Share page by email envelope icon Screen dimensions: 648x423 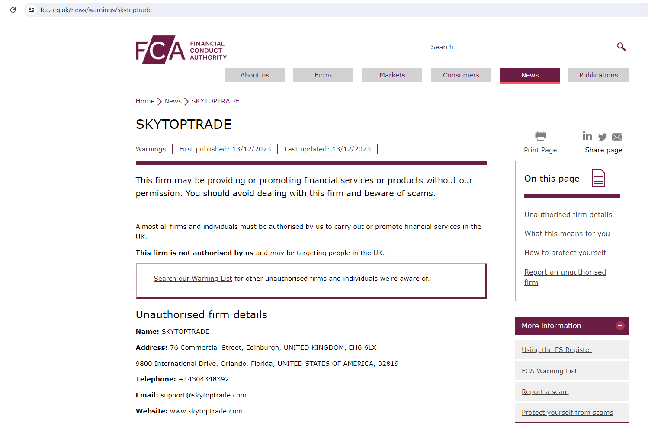point(617,137)
